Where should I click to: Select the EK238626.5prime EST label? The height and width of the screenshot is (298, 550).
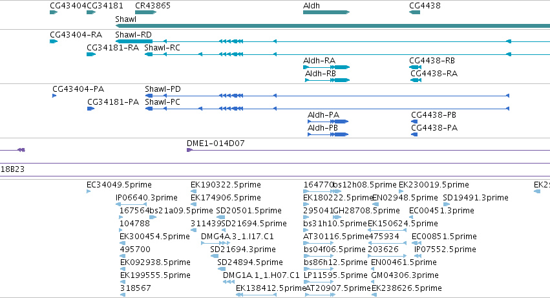407,289
